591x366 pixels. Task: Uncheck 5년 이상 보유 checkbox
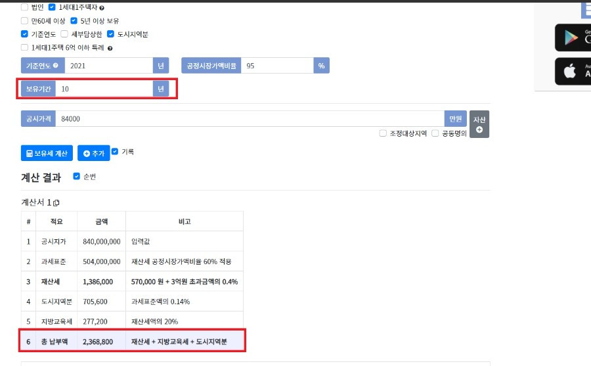[74, 20]
